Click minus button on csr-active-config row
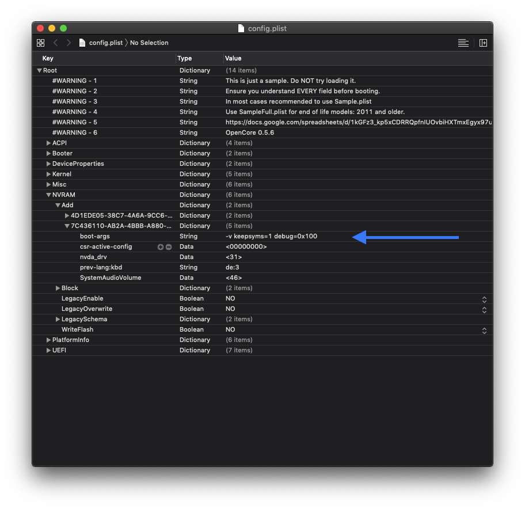525x509 pixels. click(x=169, y=247)
